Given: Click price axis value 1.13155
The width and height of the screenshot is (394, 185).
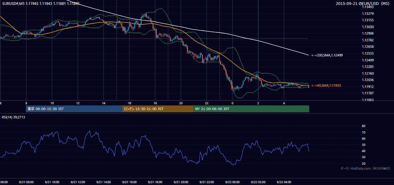Looking at the screenshot, I should tap(368, 20).
